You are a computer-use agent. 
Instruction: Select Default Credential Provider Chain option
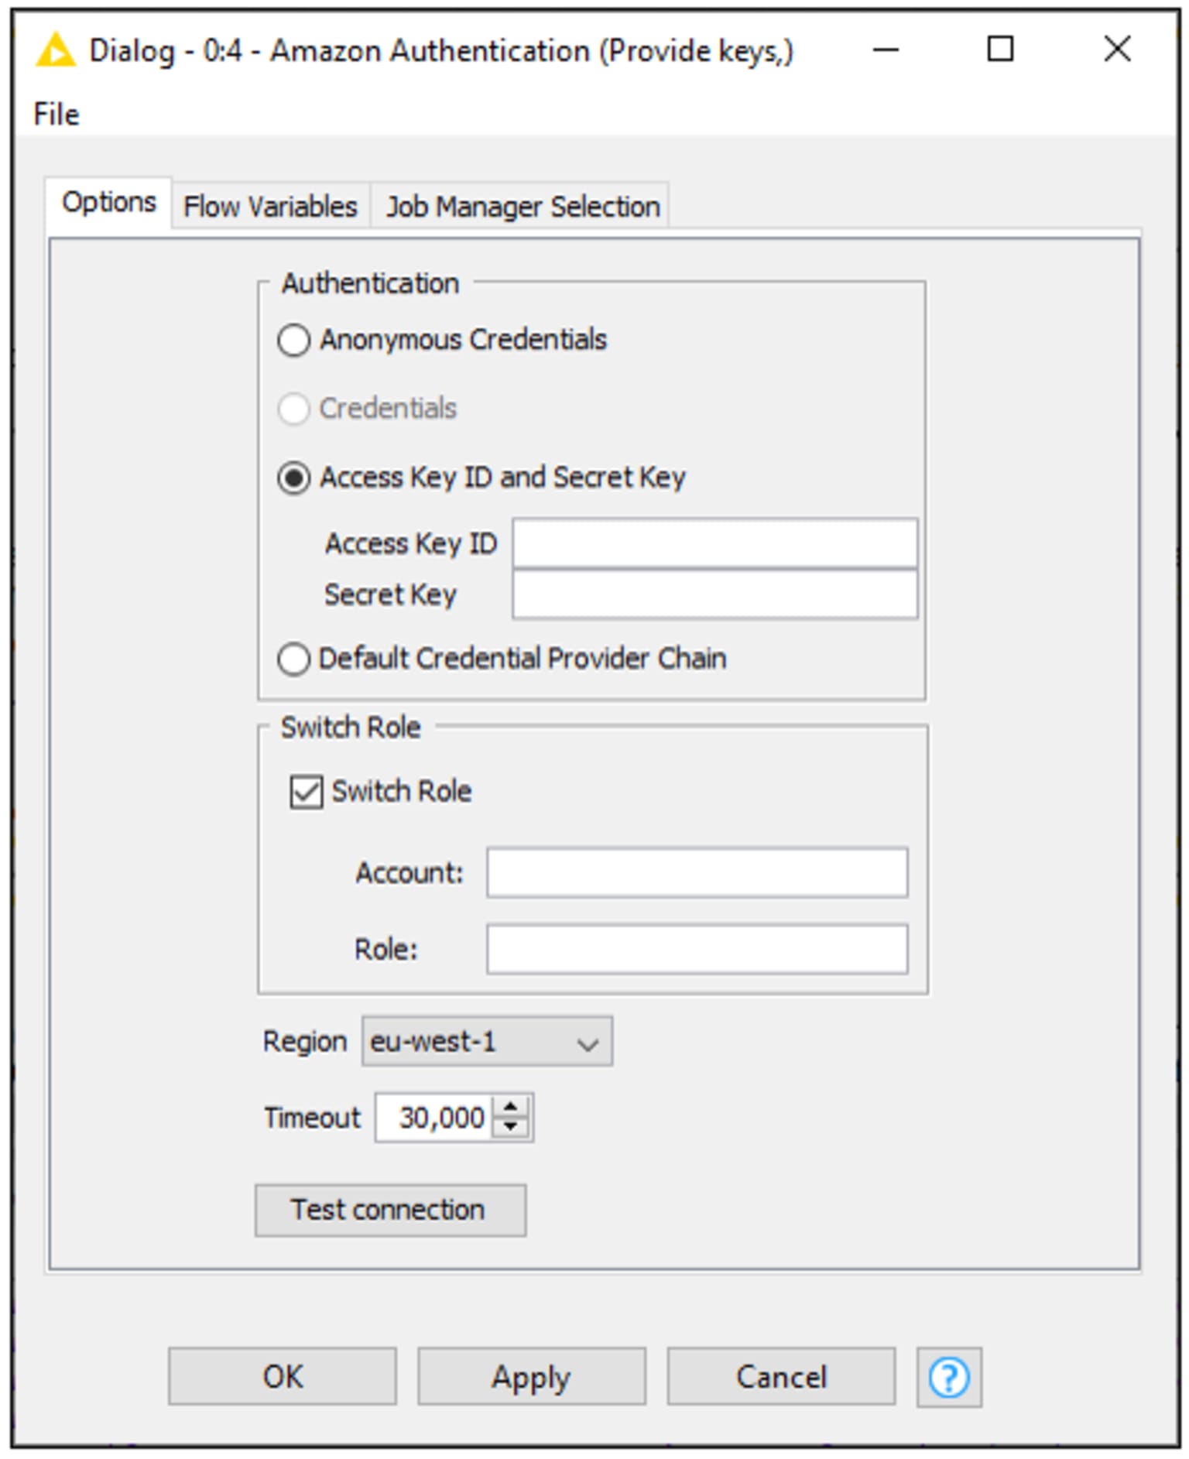pyautogui.click(x=294, y=659)
